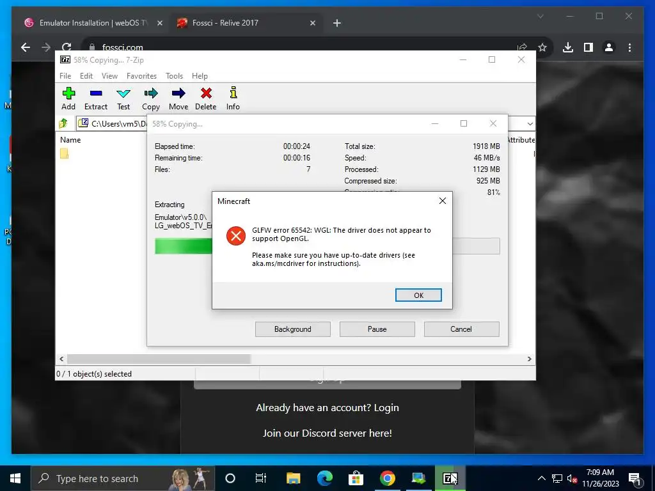
Task: Click Join our Discord server here link
Action: 327,433
